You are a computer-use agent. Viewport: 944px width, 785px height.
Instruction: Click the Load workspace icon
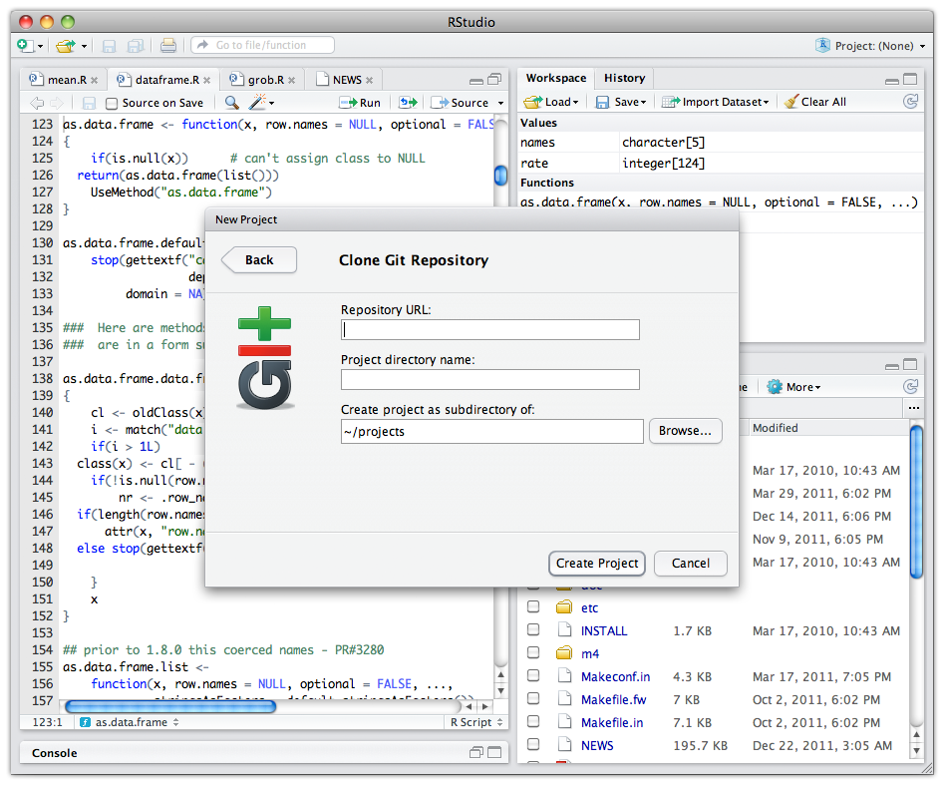pyautogui.click(x=533, y=102)
